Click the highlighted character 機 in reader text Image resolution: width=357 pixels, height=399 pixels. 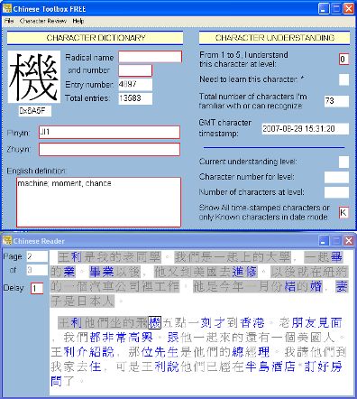155,323
